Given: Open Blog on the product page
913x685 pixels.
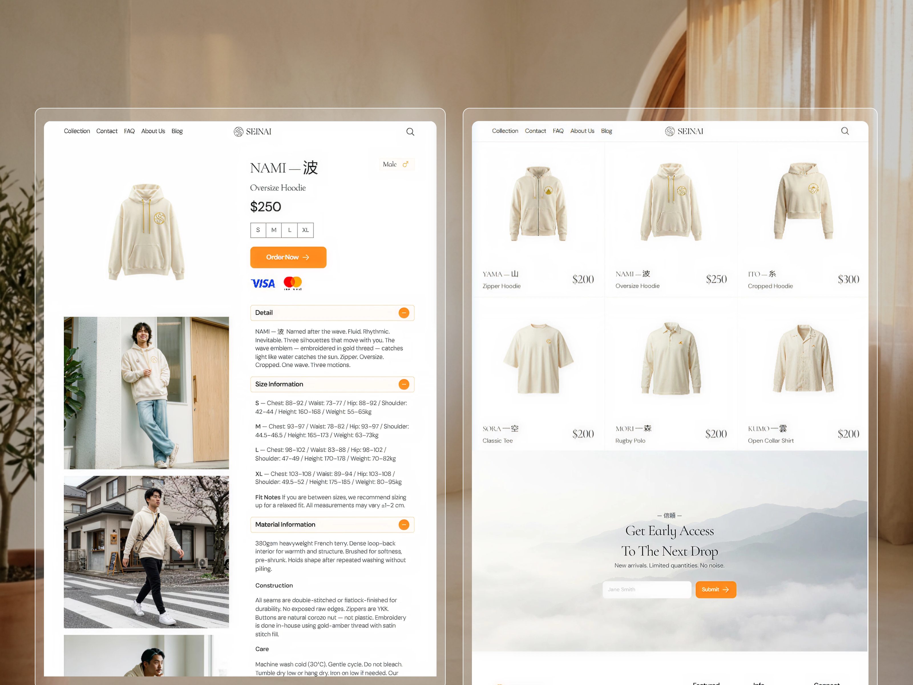Looking at the screenshot, I should point(177,131).
